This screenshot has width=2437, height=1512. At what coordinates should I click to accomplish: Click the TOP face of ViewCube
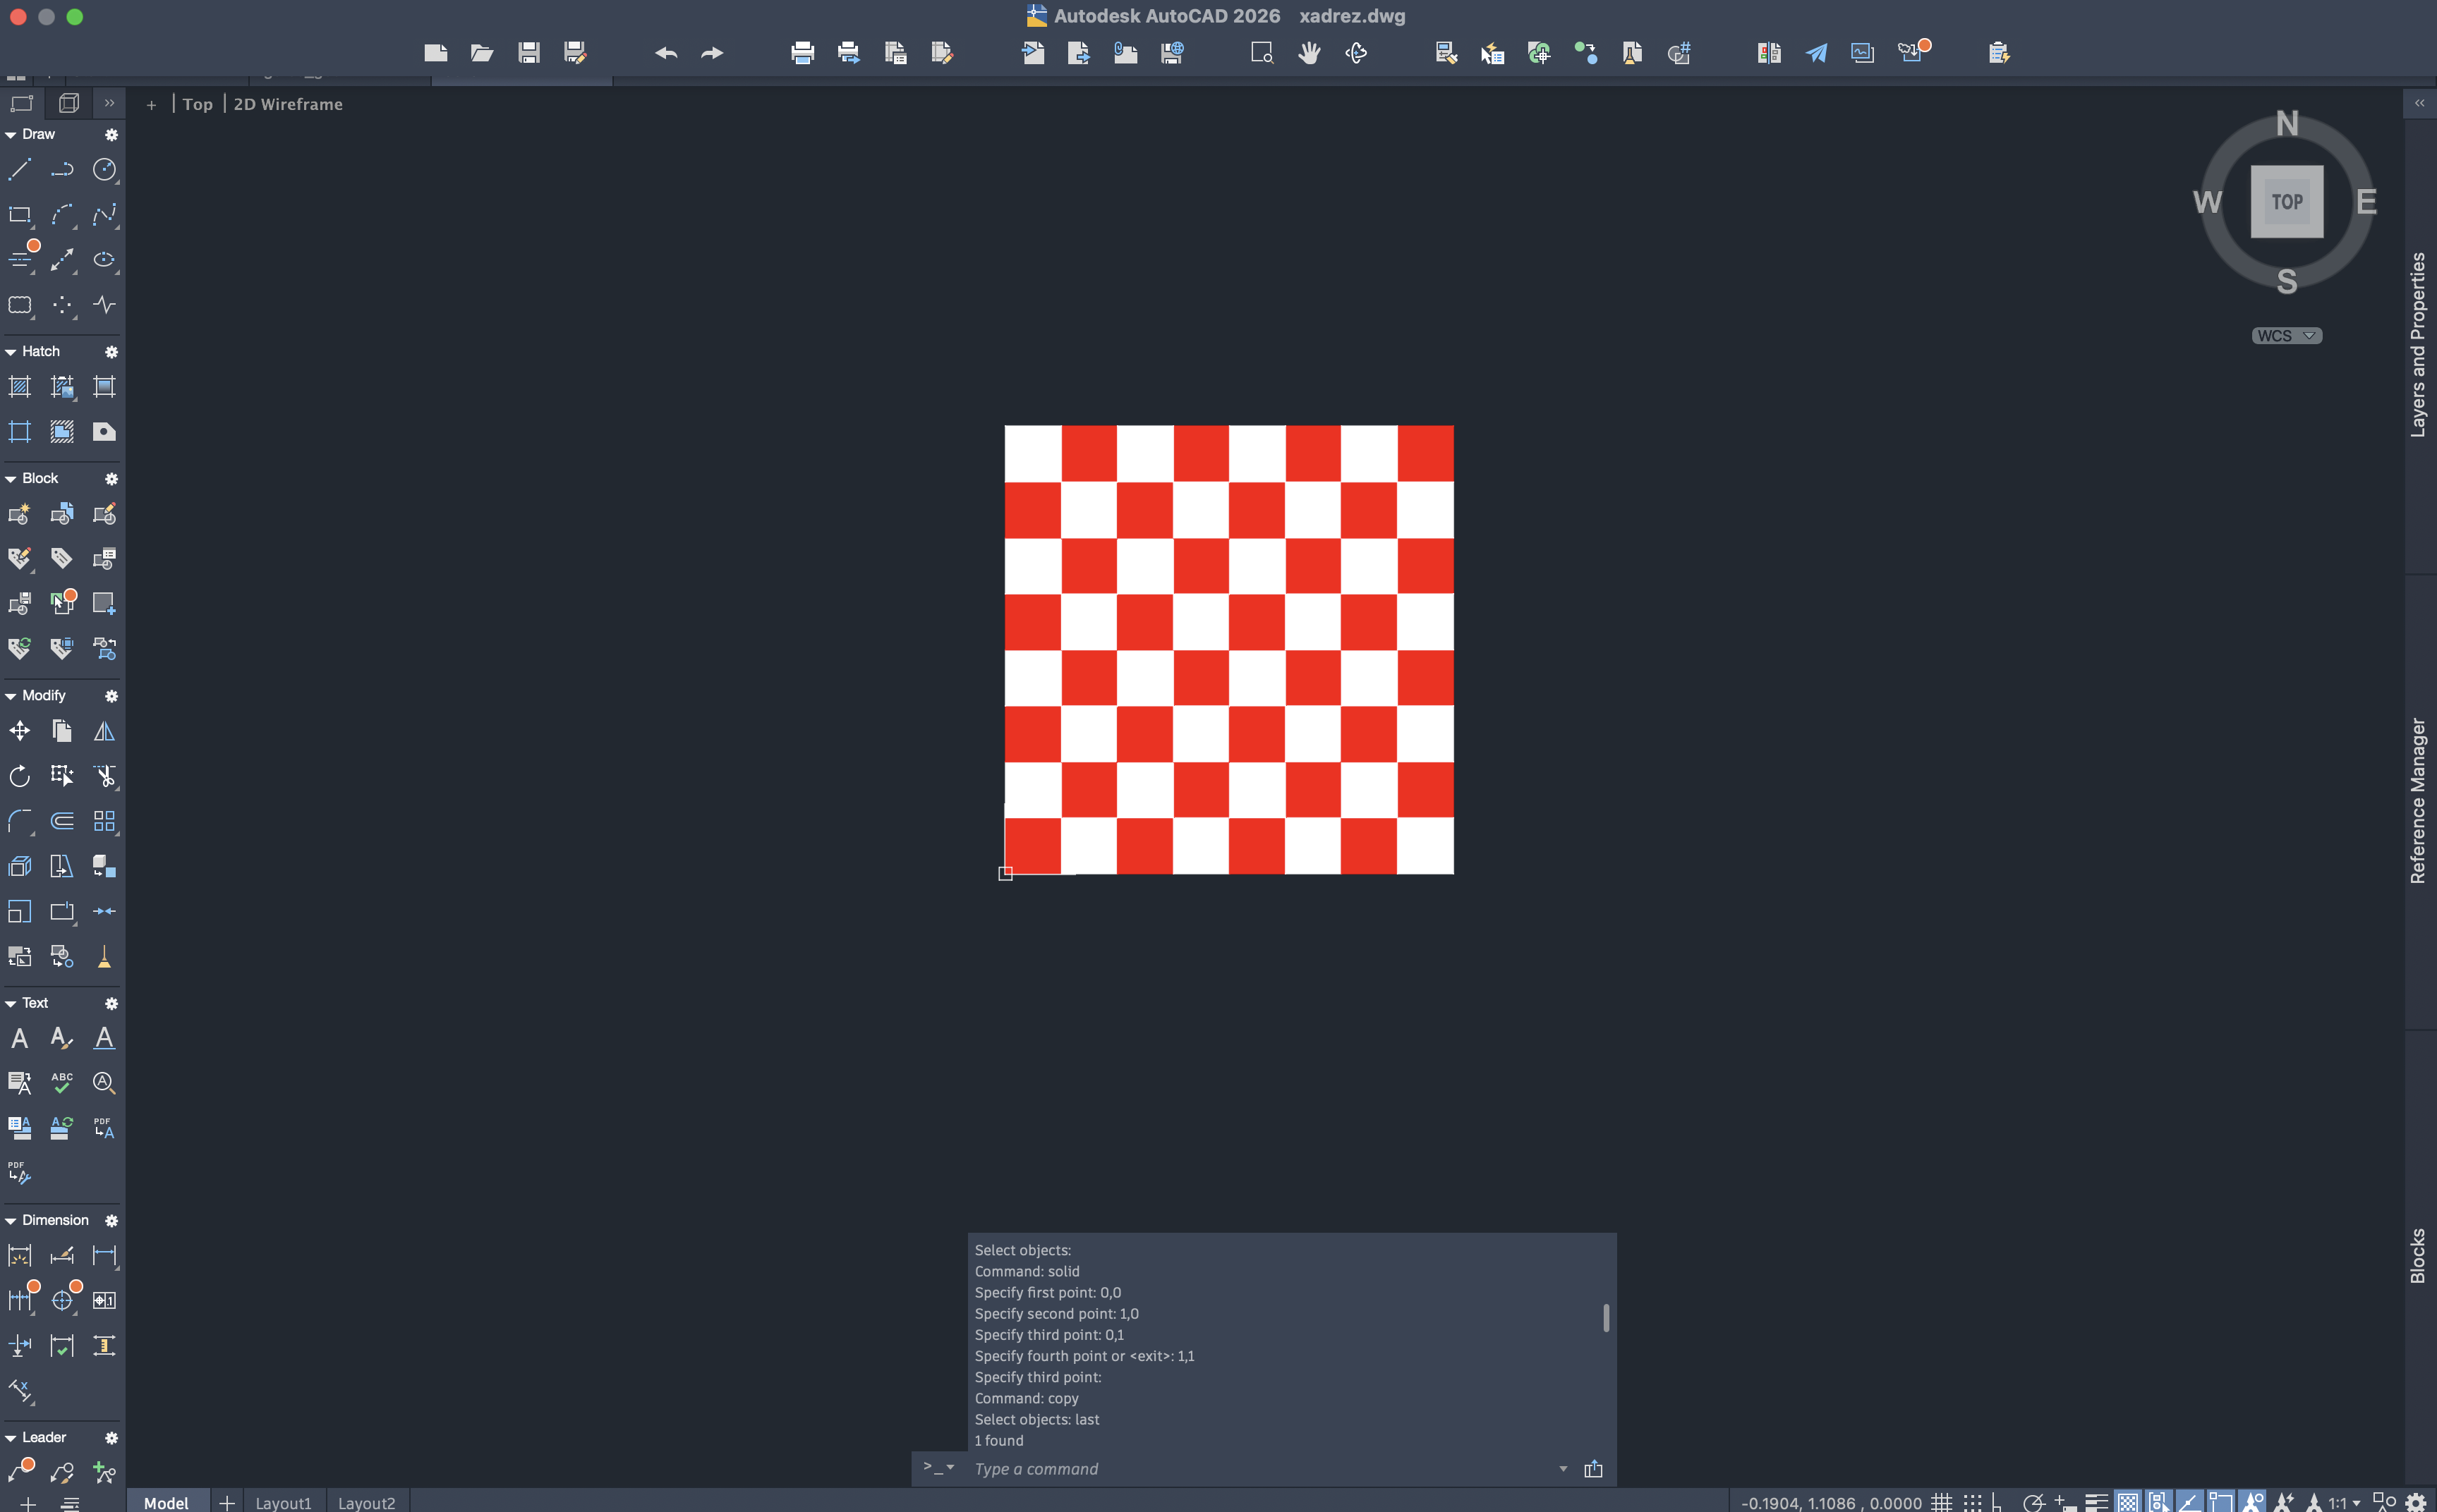(2286, 202)
